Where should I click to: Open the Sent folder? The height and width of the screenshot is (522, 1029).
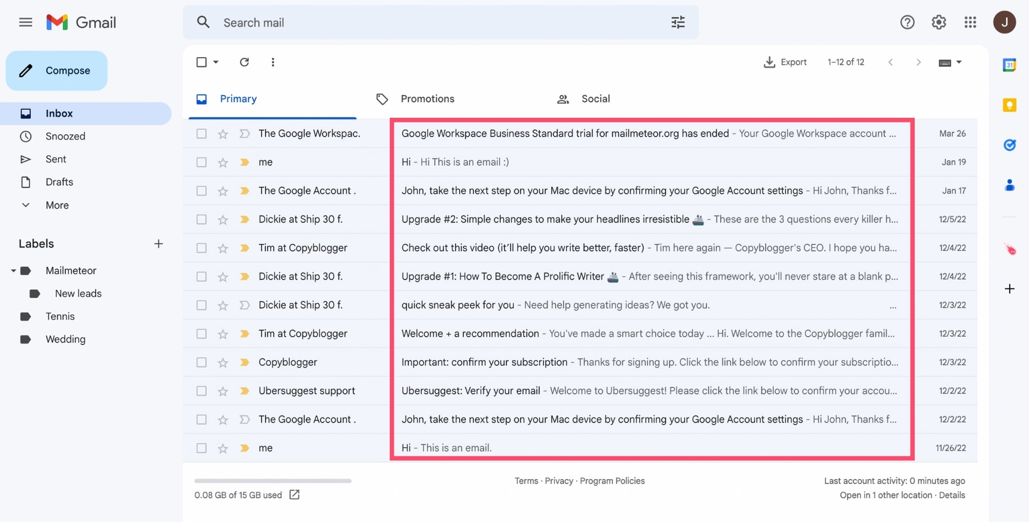pos(56,159)
